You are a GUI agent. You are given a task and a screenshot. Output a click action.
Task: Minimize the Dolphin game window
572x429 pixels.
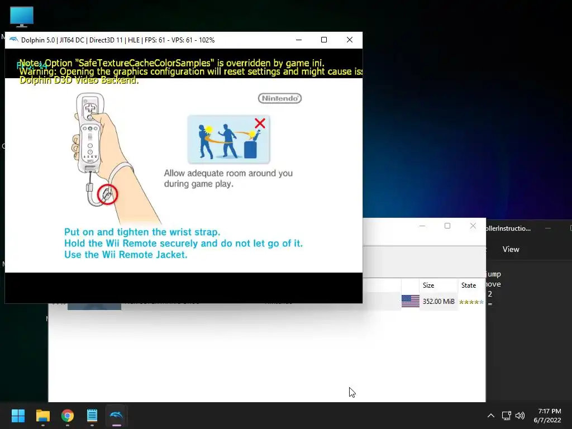[299, 40]
